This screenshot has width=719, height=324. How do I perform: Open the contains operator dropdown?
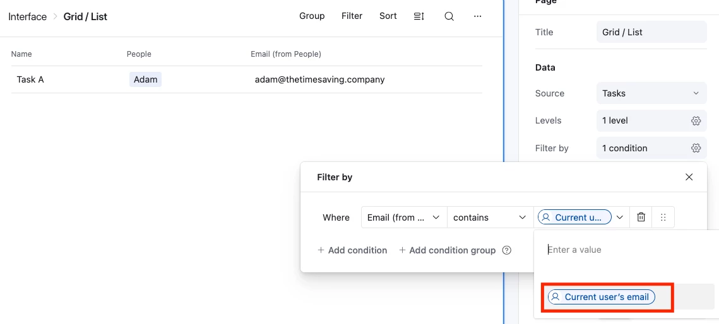point(489,217)
